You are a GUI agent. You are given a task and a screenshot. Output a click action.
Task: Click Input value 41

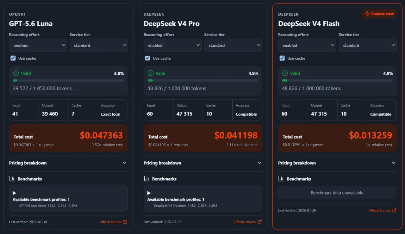(15, 114)
